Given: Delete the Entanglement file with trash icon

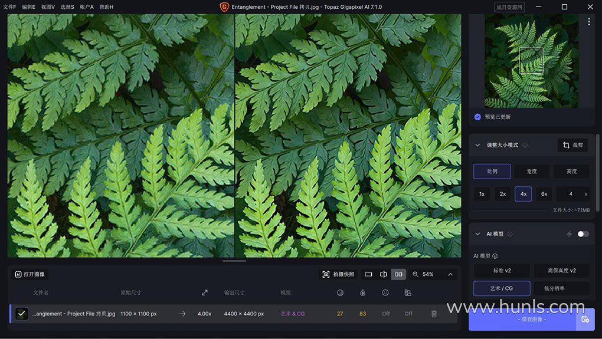Looking at the screenshot, I should click(x=434, y=314).
